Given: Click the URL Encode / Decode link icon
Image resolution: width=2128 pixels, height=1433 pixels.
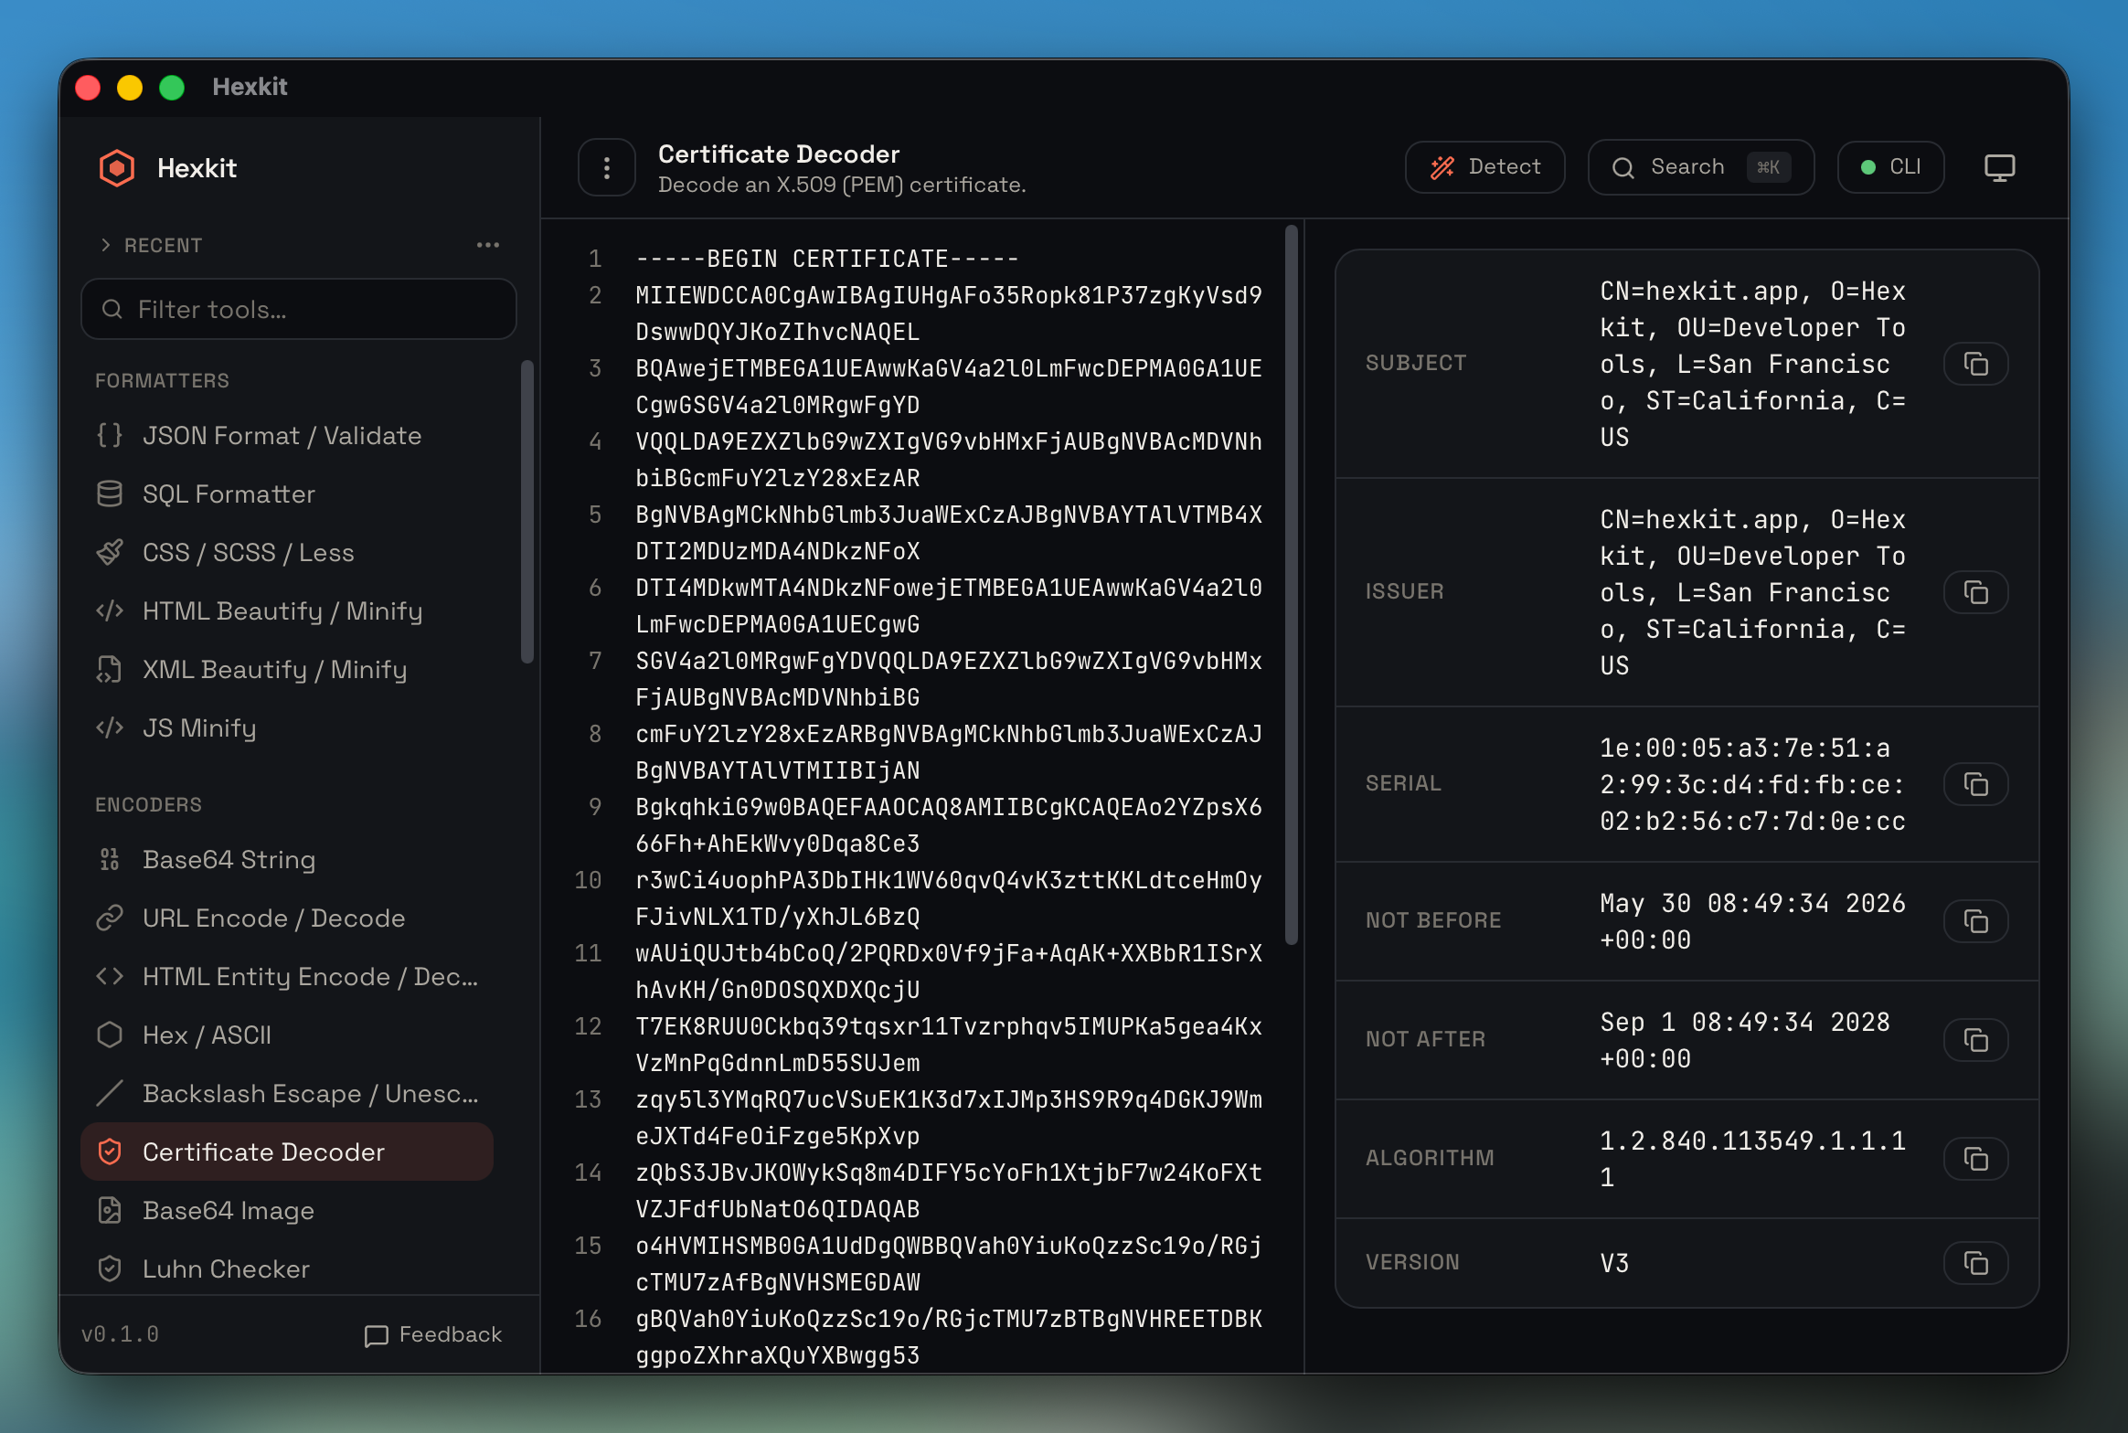Looking at the screenshot, I should [110, 918].
